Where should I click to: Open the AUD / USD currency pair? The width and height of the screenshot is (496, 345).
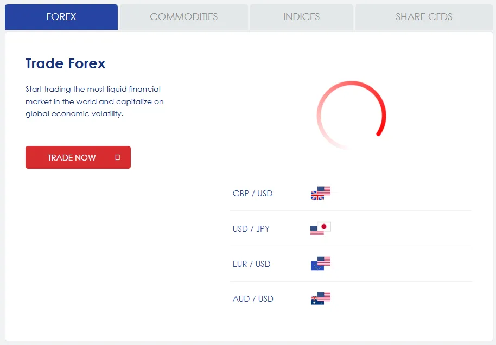(253, 299)
